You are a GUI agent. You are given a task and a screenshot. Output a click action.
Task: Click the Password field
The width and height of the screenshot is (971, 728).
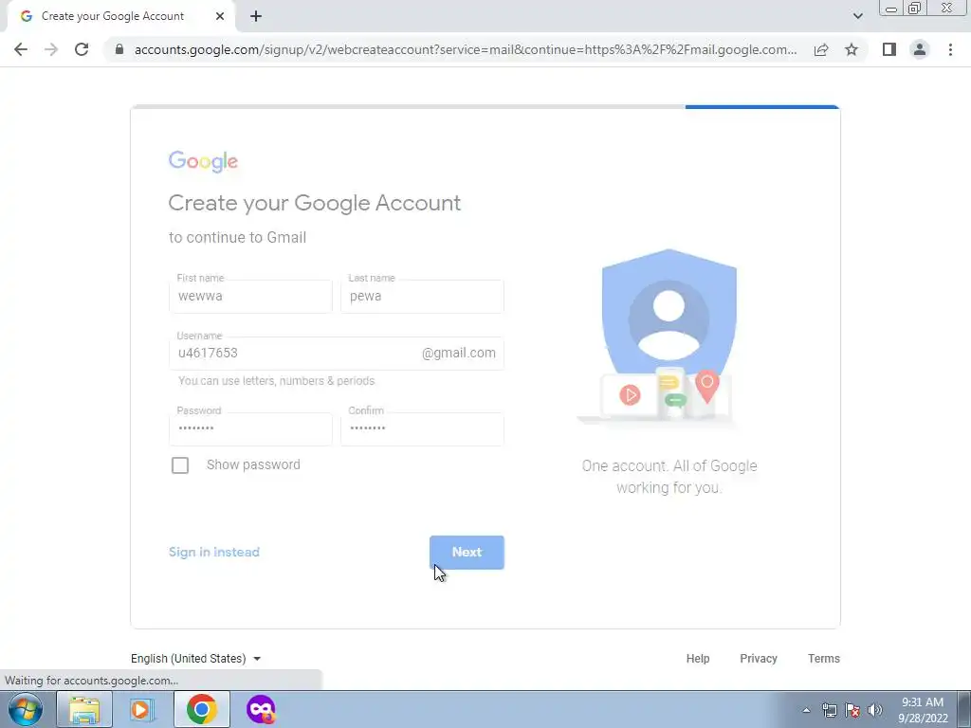click(x=250, y=429)
